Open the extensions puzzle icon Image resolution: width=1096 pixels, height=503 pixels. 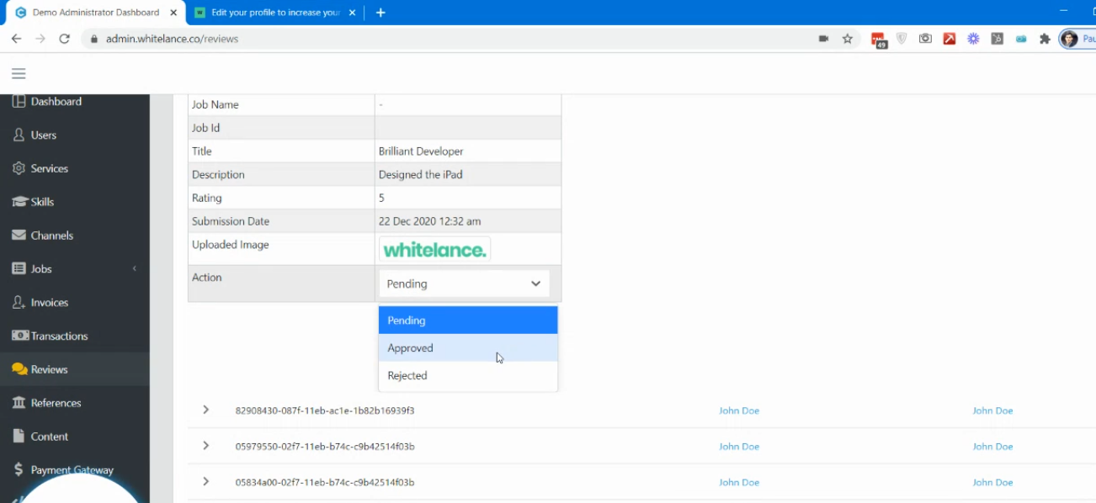(x=1045, y=39)
